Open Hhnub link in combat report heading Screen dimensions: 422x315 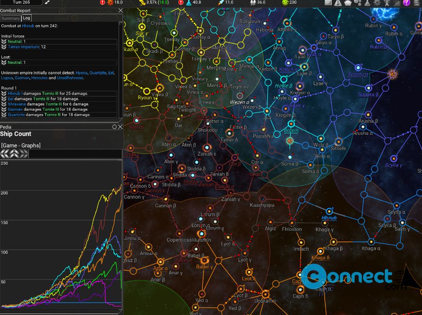click(x=28, y=26)
